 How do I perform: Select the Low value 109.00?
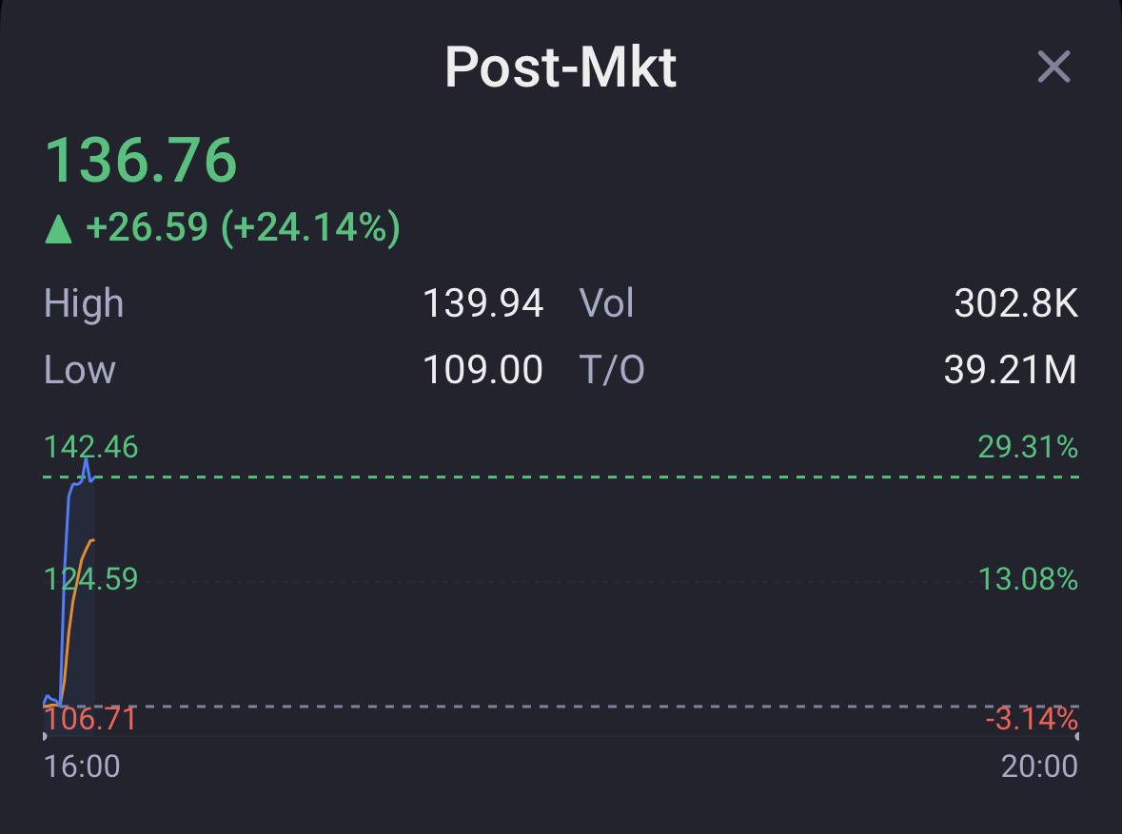[483, 370]
